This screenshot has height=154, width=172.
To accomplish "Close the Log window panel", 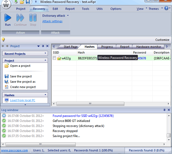I will 169,110.
